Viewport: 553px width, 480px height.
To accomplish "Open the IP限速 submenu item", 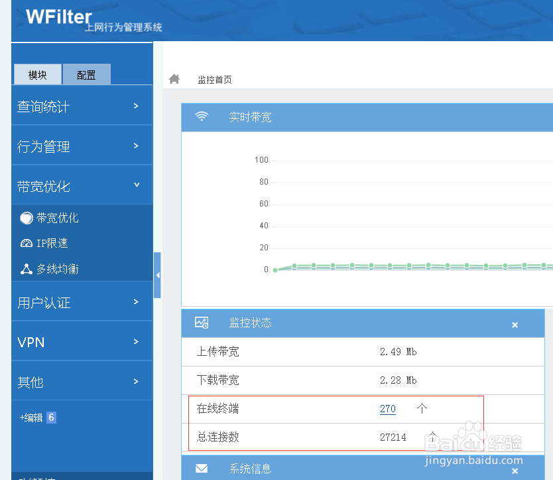I will click(x=52, y=243).
